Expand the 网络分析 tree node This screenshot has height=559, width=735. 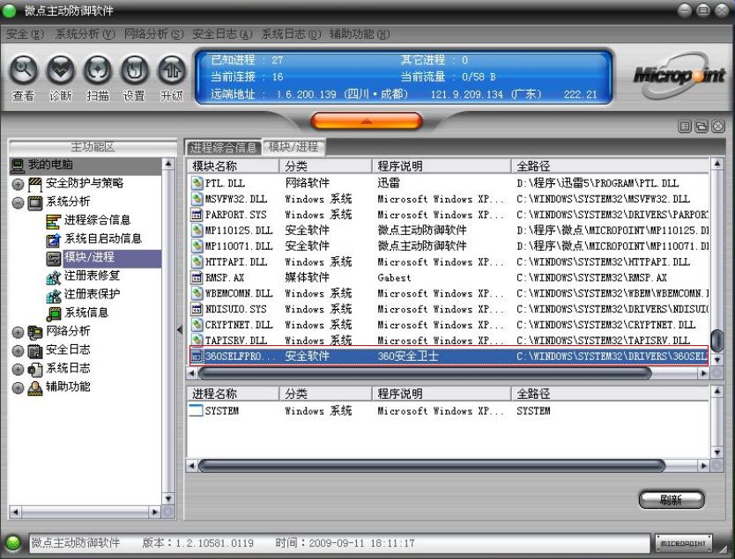(18, 333)
